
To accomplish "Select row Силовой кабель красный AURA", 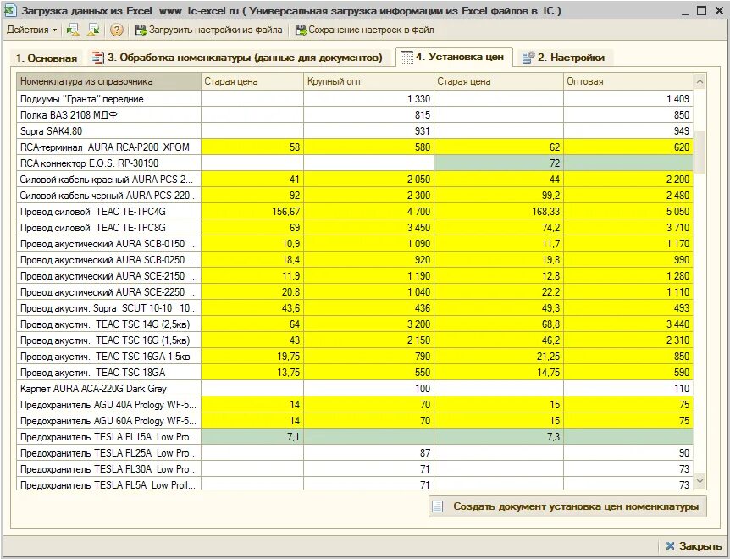I will point(355,180).
